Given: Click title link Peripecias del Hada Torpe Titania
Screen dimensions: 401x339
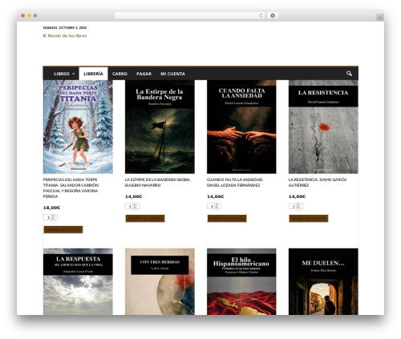Looking at the screenshot, I should click(x=71, y=188).
